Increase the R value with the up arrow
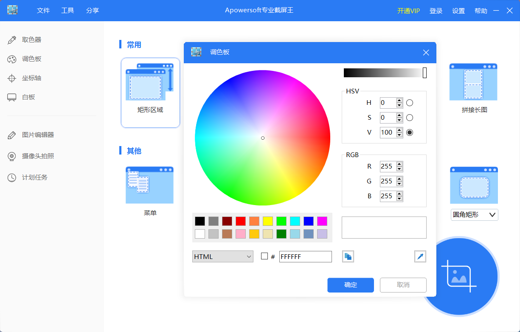Screen dimensions: 520x332 (x=399, y=164)
